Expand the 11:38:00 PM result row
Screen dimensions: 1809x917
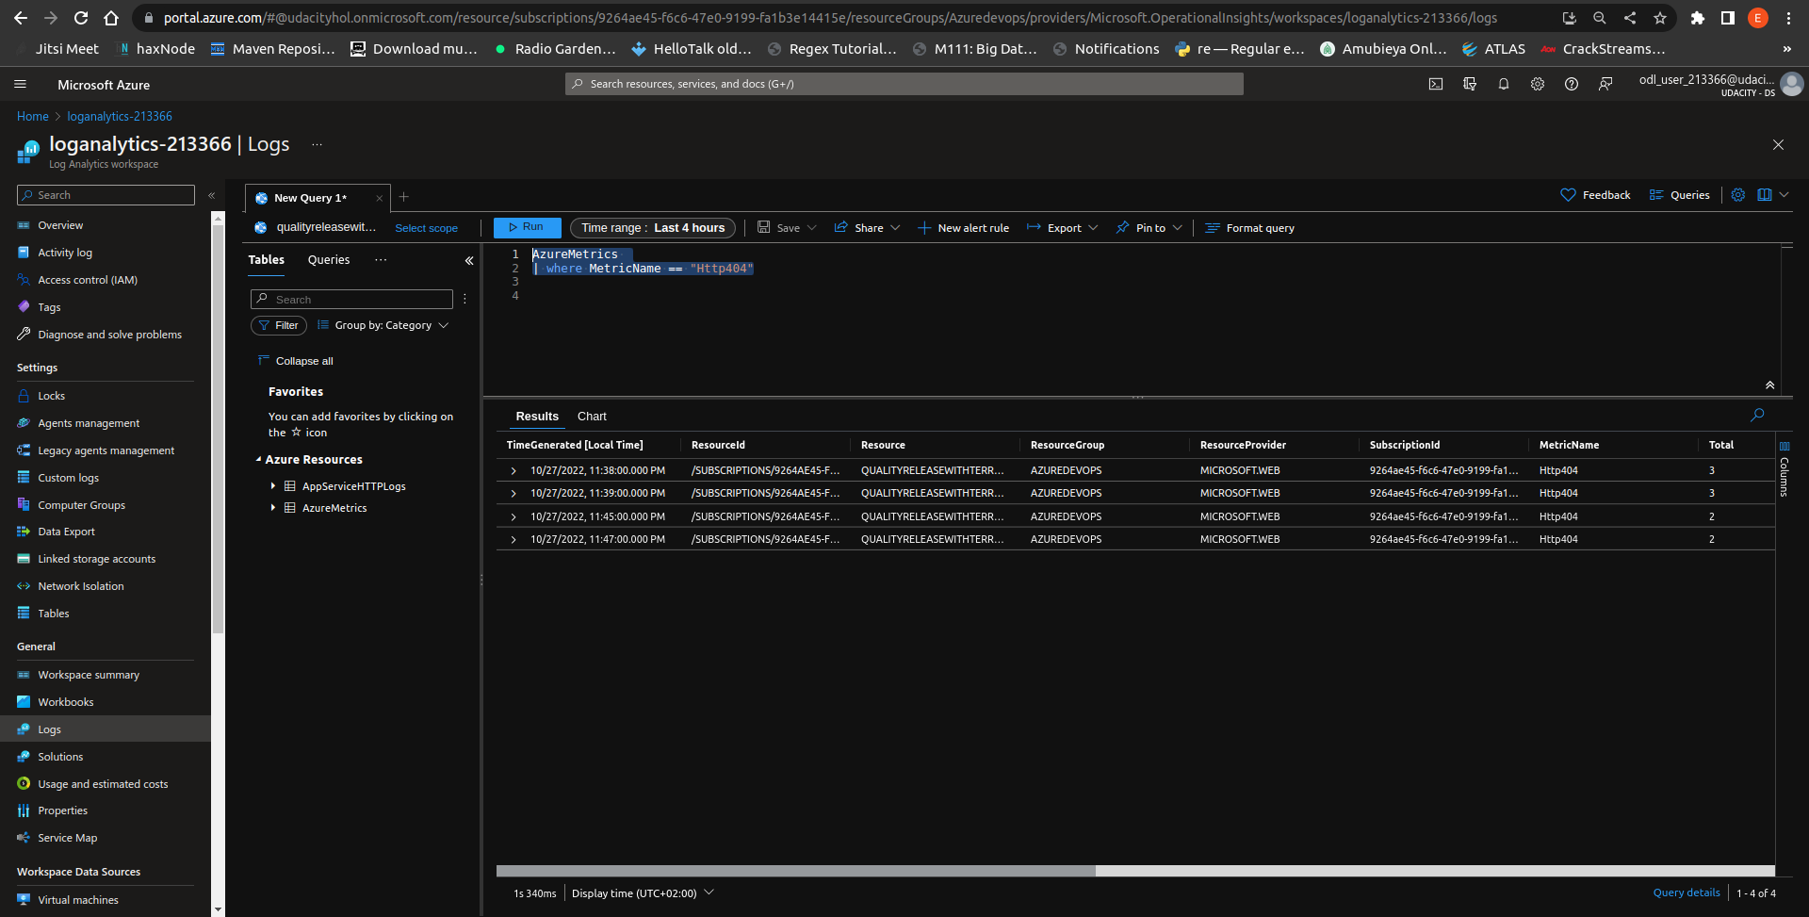513,470
